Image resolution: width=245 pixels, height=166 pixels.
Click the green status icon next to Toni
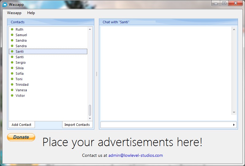coord(12,79)
